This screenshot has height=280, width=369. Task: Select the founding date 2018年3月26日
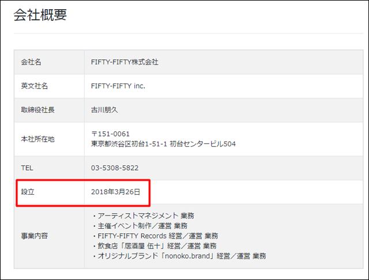click(x=115, y=191)
